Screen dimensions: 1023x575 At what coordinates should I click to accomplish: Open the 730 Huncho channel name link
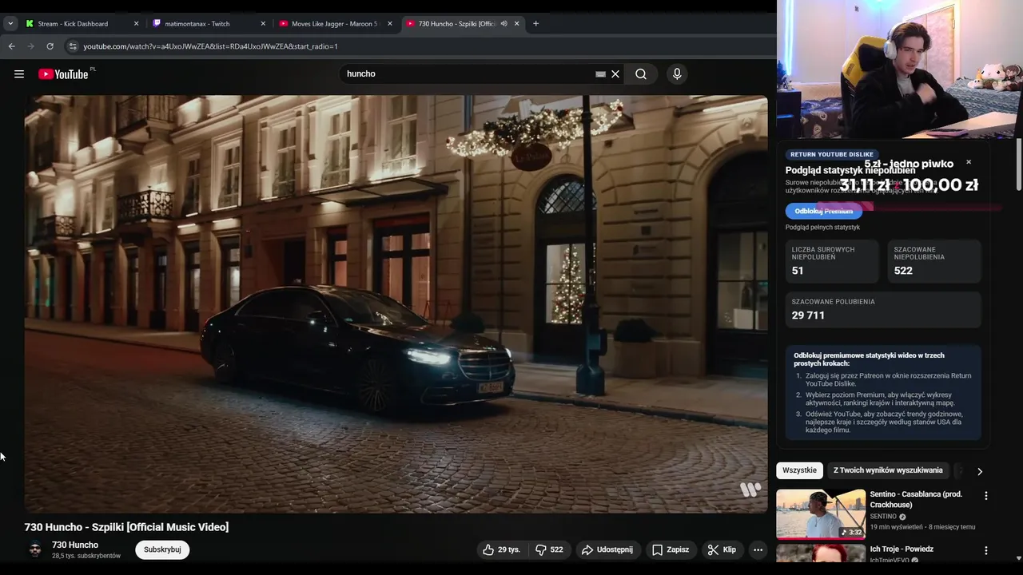(75, 545)
